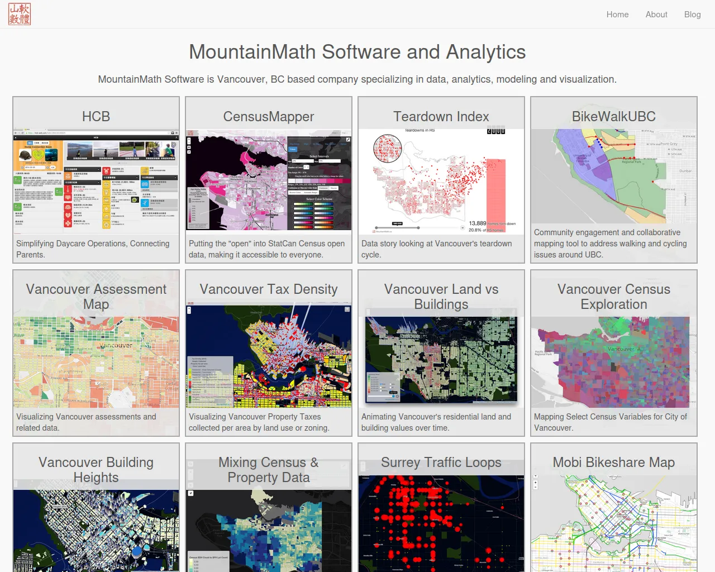Click the "Putting the open into StatCan Census" description
Screen dimensions: 715x572
pyautogui.click(x=267, y=249)
